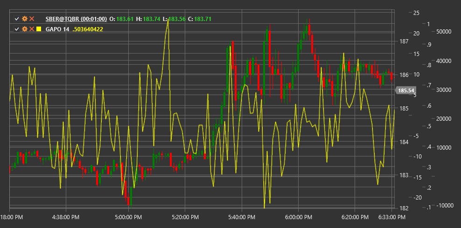461x228 pixels.
Task: Open settings gear for SBER@TQBR series
Action: click(25, 19)
